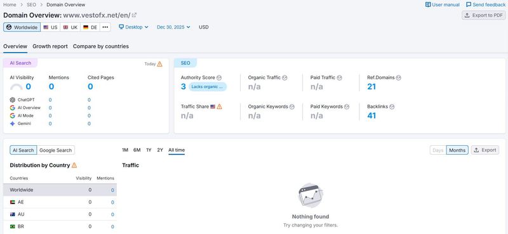Click the Google icon beside AI Mode
The height and width of the screenshot is (234, 508).
pyautogui.click(x=12, y=115)
